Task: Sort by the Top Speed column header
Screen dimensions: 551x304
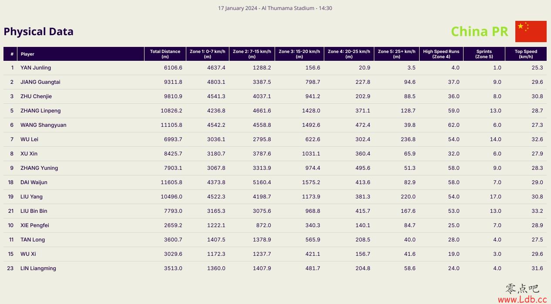Action: tap(526, 54)
